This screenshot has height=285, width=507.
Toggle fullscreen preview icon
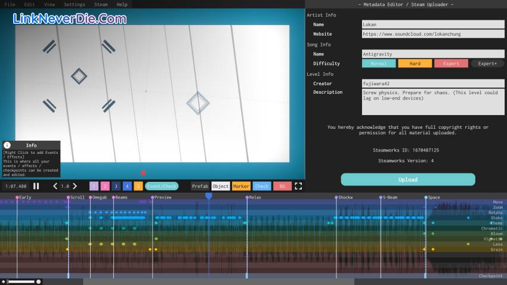click(x=298, y=186)
